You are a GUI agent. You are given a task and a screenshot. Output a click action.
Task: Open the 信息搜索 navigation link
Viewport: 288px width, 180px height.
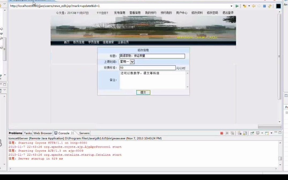(108, 42)
